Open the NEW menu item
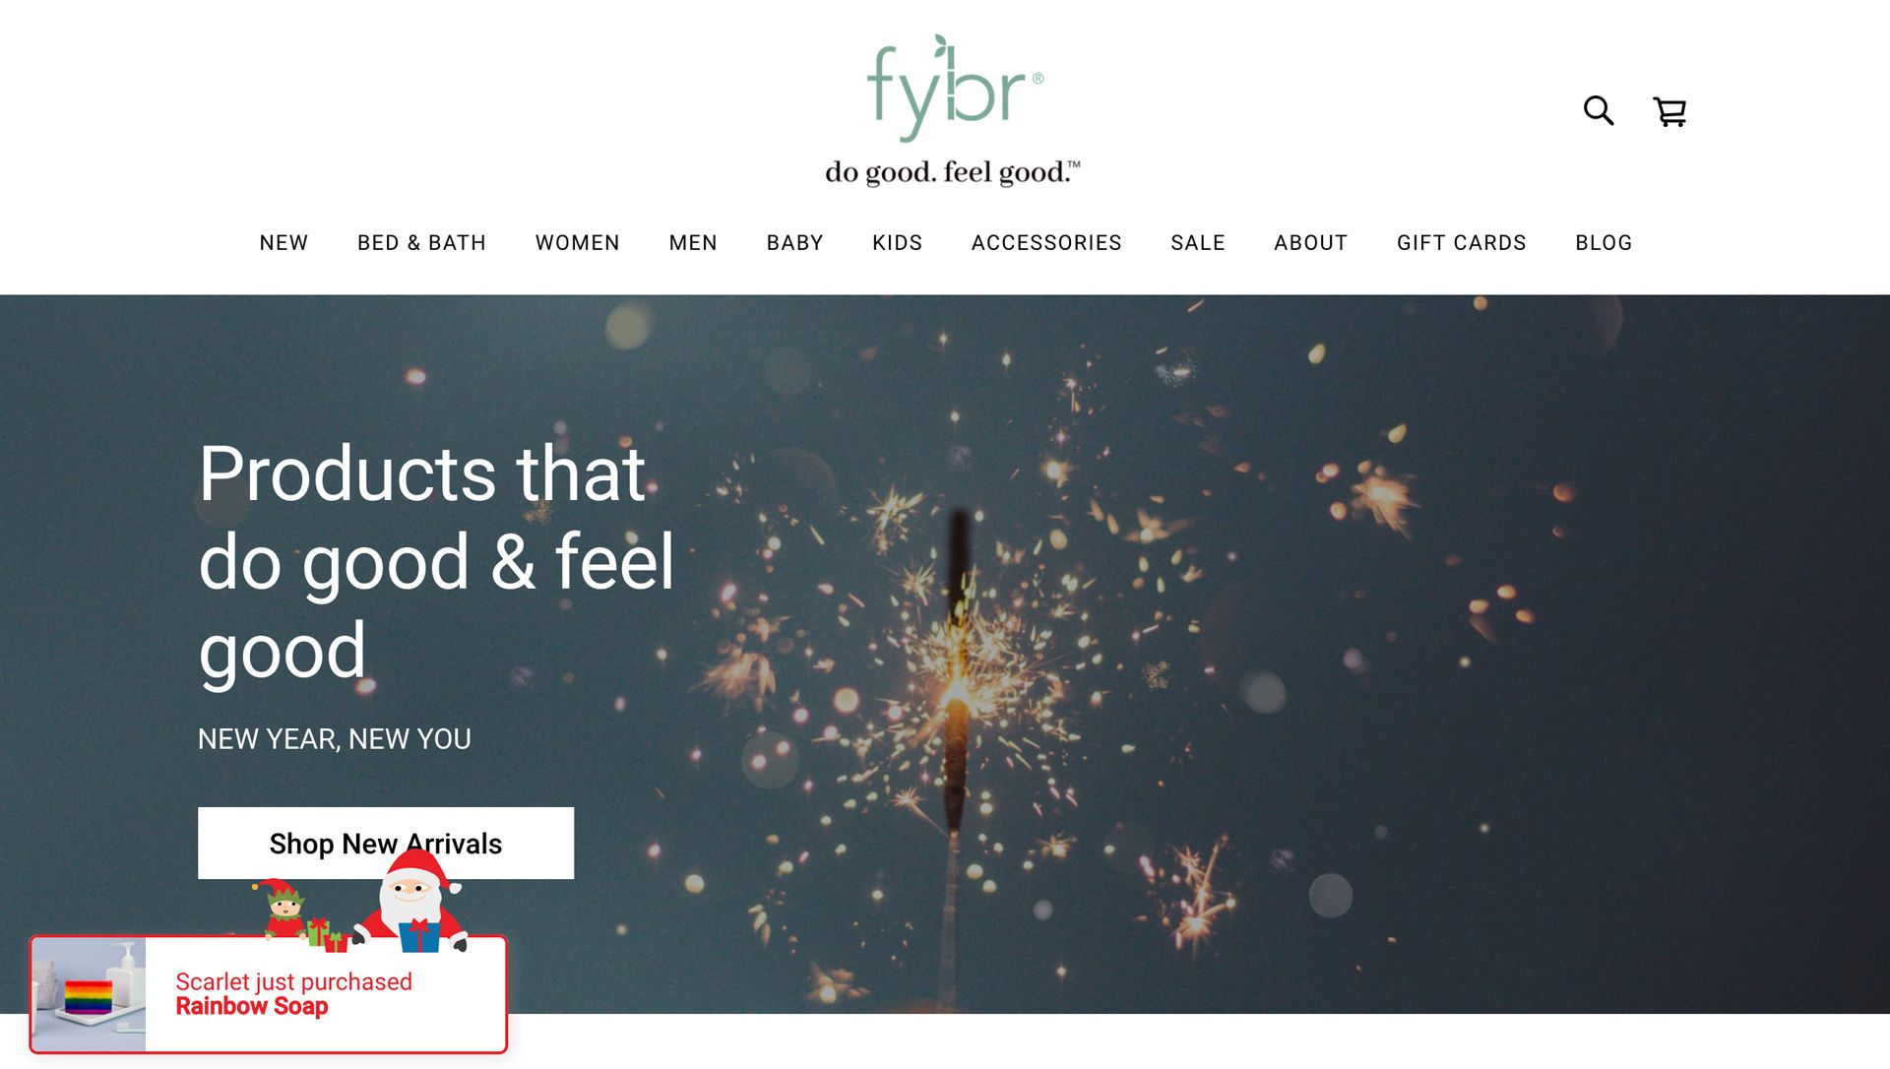The width and height of the screenshot is (1890, 1069). tap(283, 243)
